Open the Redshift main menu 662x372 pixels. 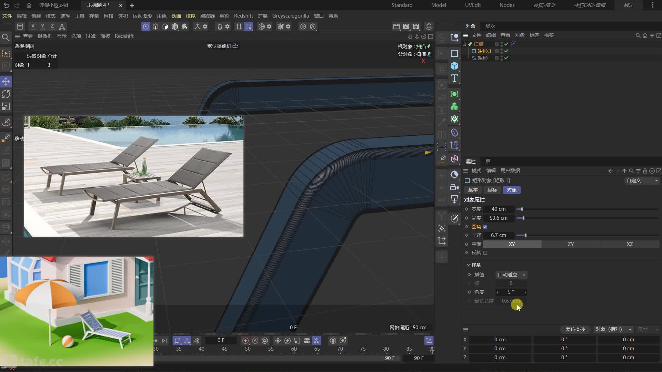tap(243, 16)
